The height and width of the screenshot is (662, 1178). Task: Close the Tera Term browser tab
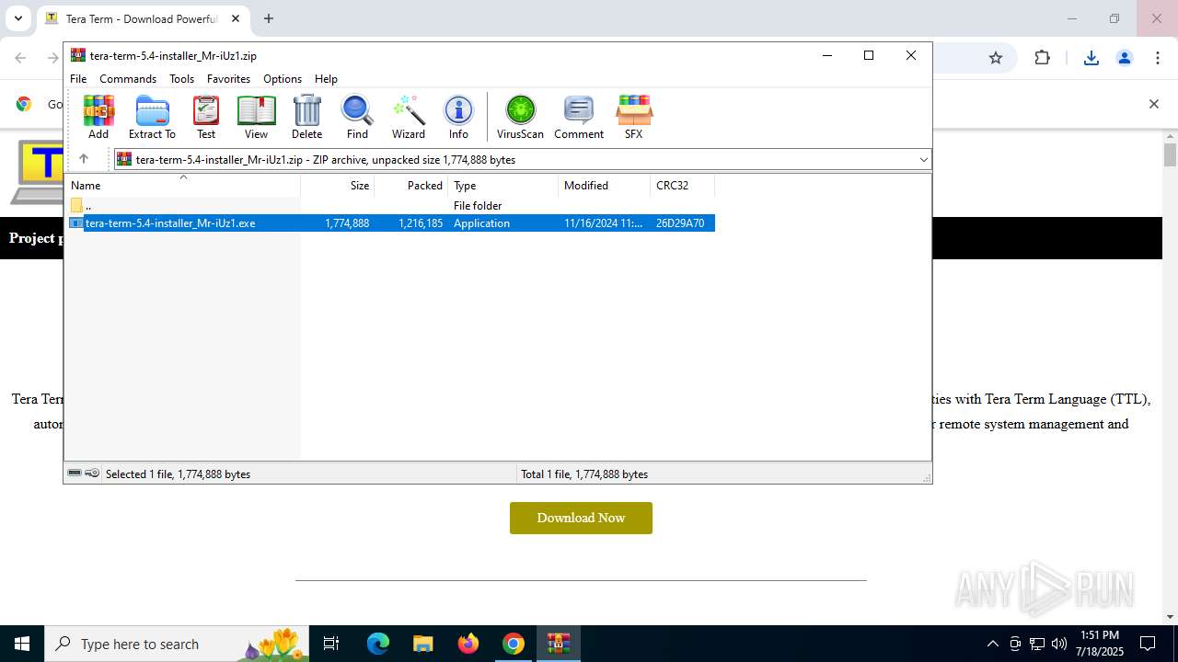click(236, 18)
